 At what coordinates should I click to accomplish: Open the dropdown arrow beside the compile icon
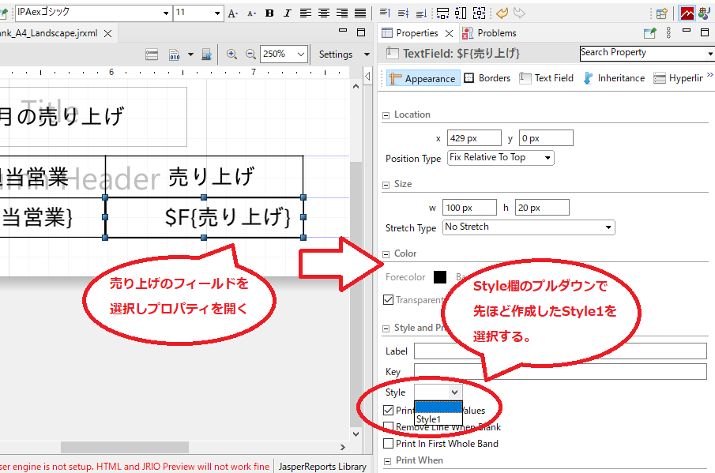pos(190,54)
